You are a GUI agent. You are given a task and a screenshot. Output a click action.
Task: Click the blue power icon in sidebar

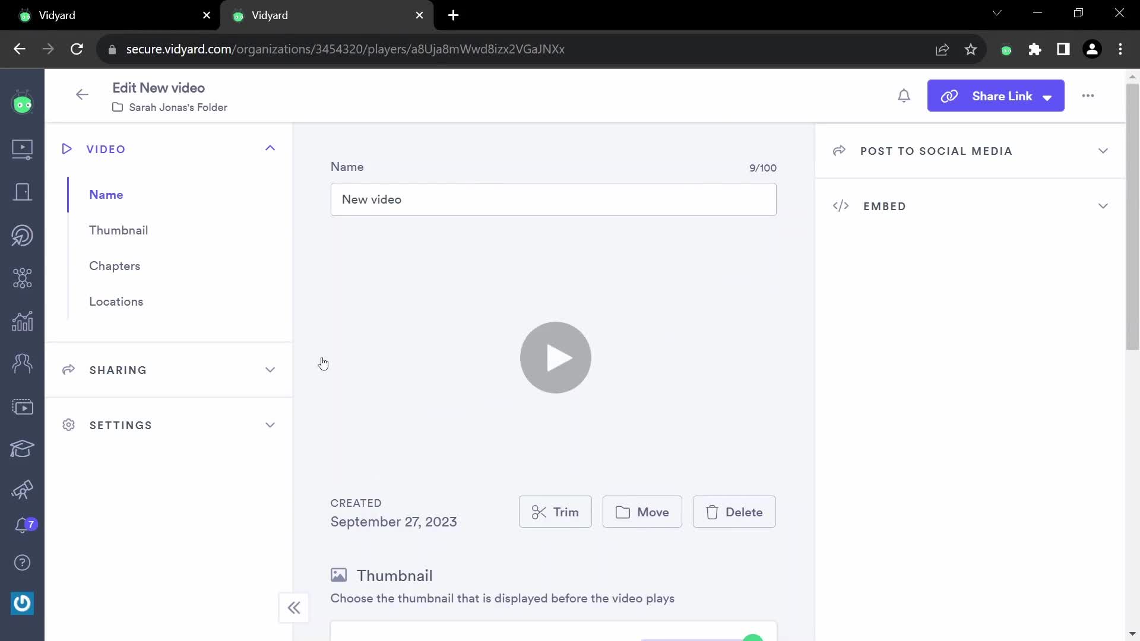click(x=23, y=604)
